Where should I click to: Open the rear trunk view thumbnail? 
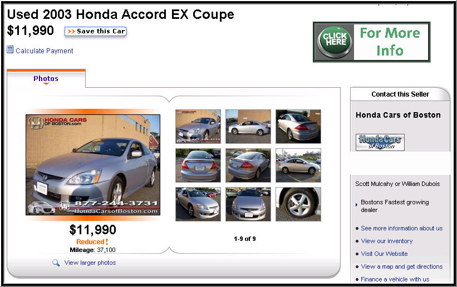[x=198, y=165]
